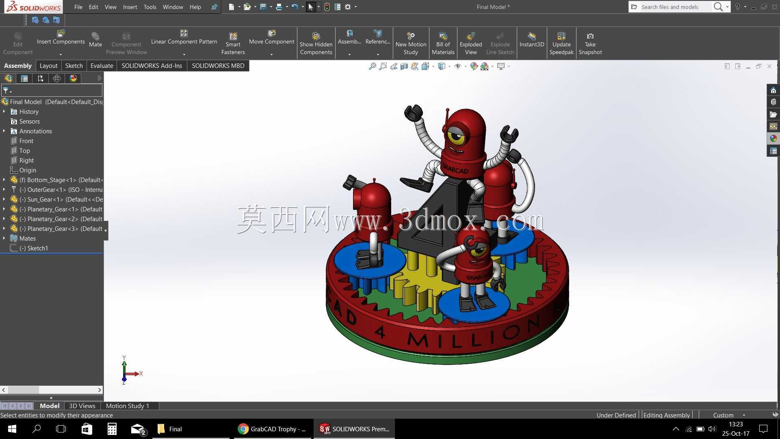Expand the Sun_Gear<1> component
The image size is (780, 439).
tap(4, 199)
